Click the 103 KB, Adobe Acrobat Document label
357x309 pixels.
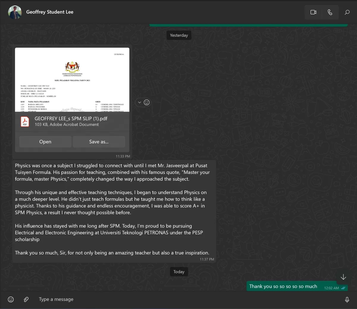point(67,124)
